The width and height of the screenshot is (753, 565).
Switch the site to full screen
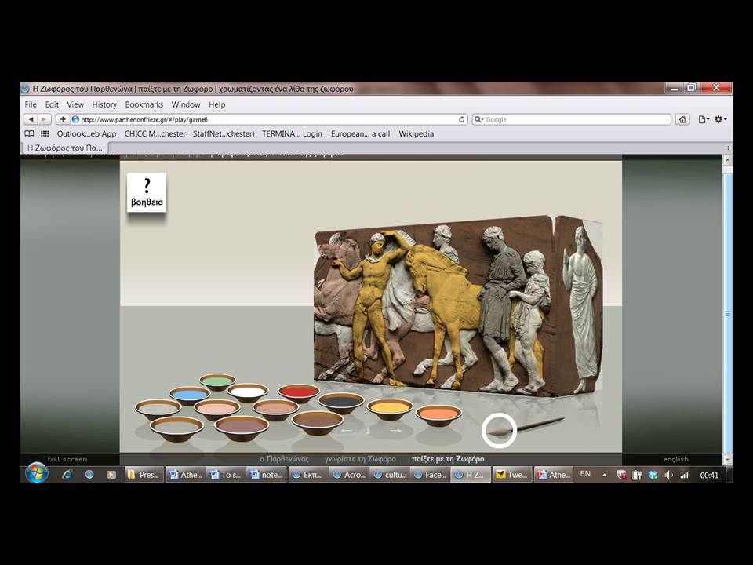point(67,459)
